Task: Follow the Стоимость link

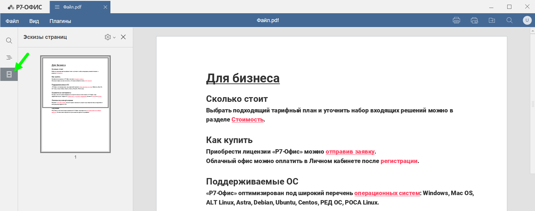Action: point(247,120)
